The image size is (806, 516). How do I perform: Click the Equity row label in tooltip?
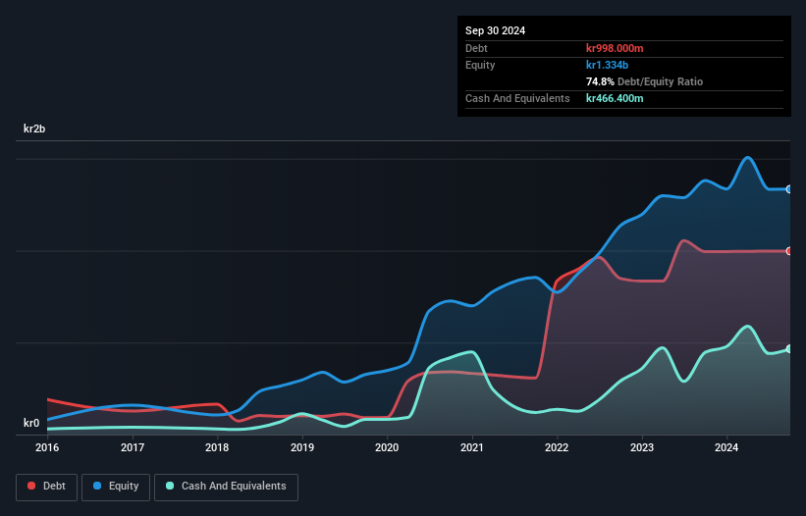tap(480, 65)
